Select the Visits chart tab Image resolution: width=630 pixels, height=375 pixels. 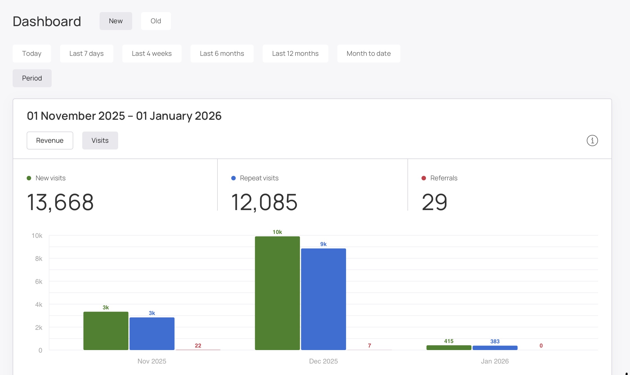tap(100, 141)
